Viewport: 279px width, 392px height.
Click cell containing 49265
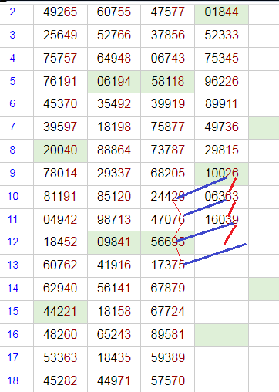point(60,12)
